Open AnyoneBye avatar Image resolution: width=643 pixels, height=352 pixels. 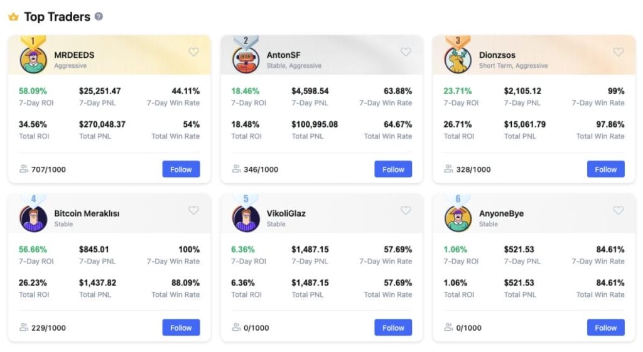point(458,219)
